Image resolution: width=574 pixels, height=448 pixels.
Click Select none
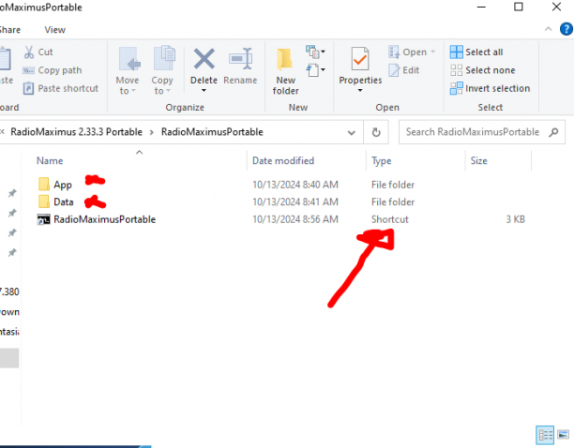(482, 70)
